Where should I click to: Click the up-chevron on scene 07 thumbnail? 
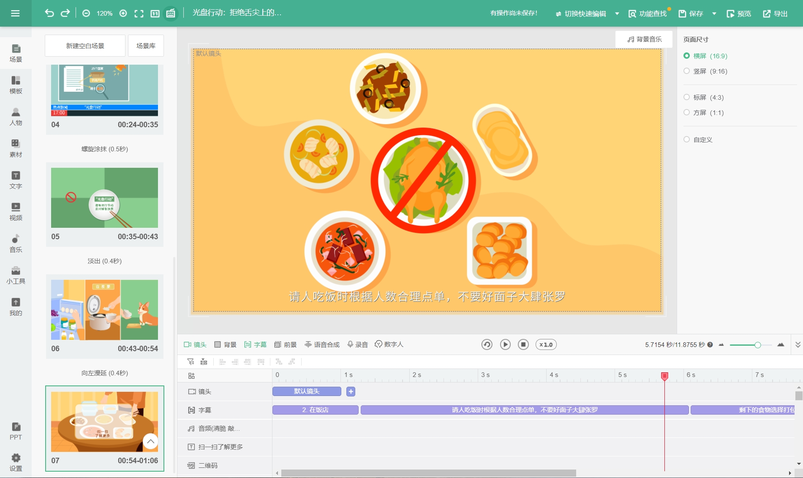tap(150, 442)
